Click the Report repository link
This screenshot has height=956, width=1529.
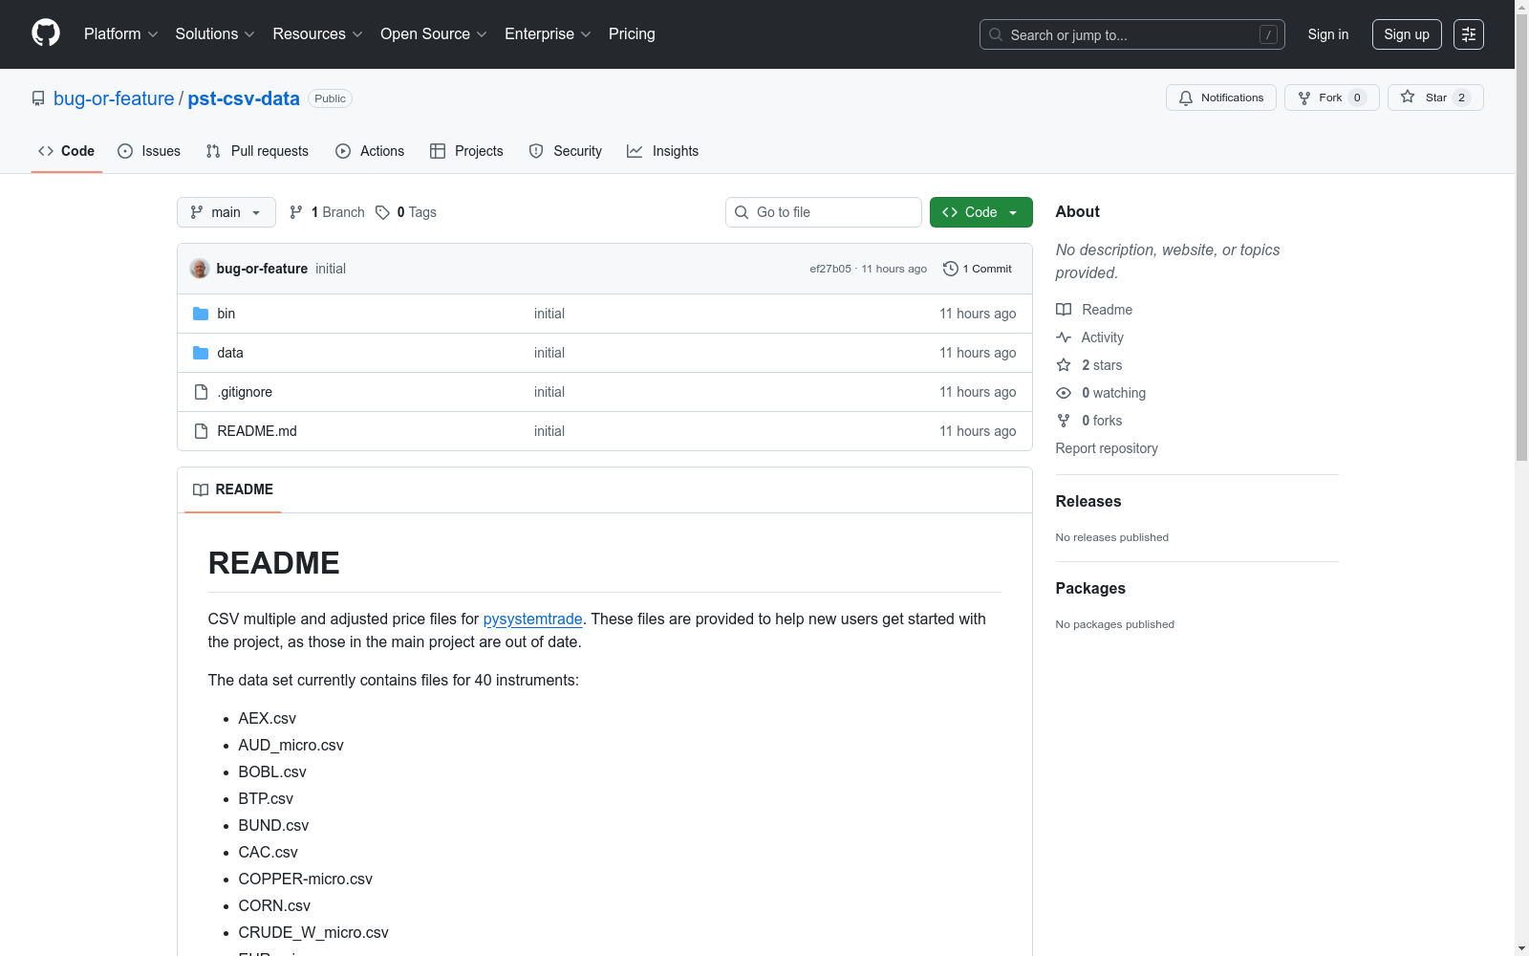point(1107,448)
